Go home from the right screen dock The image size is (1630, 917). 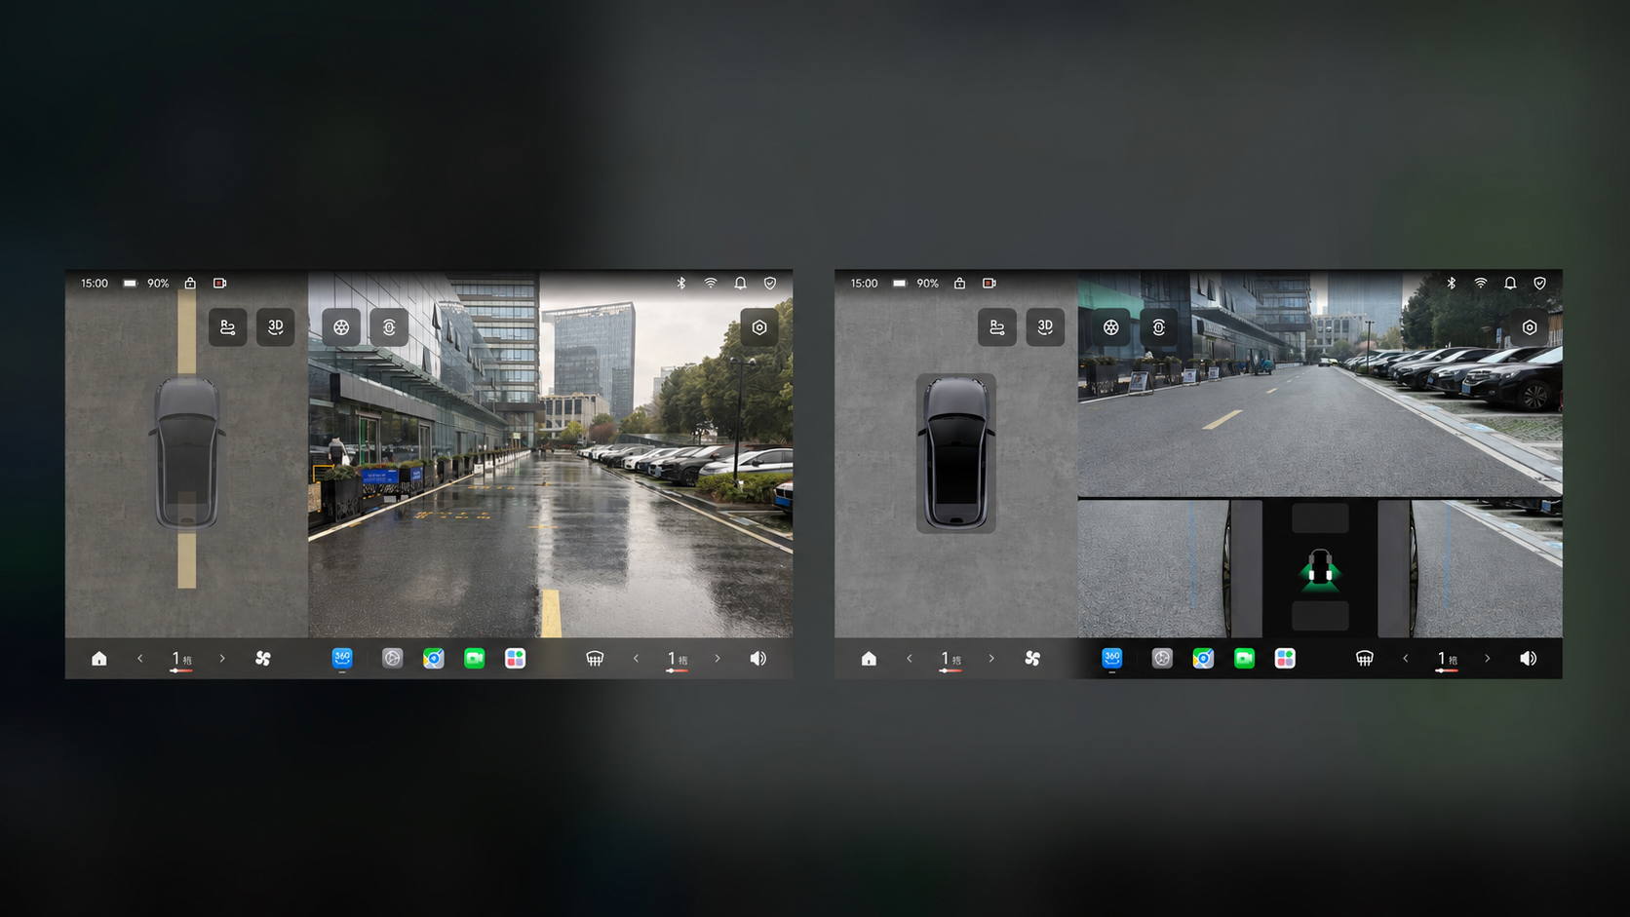tap(869, 659)
